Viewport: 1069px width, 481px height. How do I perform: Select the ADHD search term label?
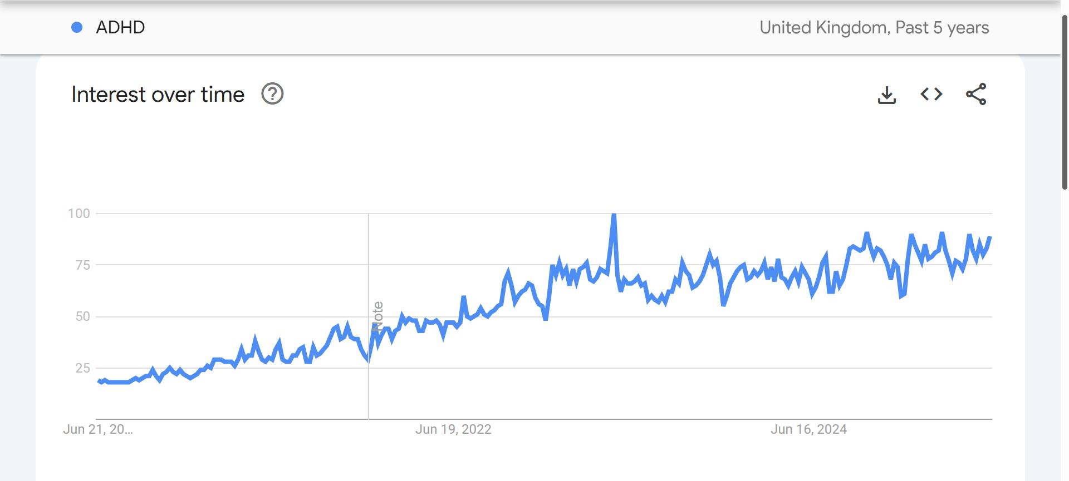[120, 27]
